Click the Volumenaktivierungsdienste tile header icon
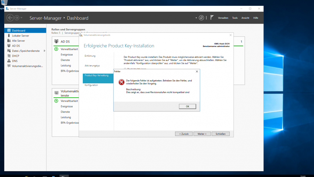 56,93
